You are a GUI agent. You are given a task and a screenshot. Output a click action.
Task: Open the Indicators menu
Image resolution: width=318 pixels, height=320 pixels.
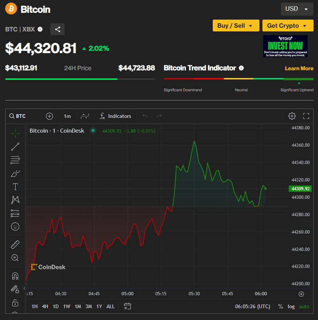115,116
